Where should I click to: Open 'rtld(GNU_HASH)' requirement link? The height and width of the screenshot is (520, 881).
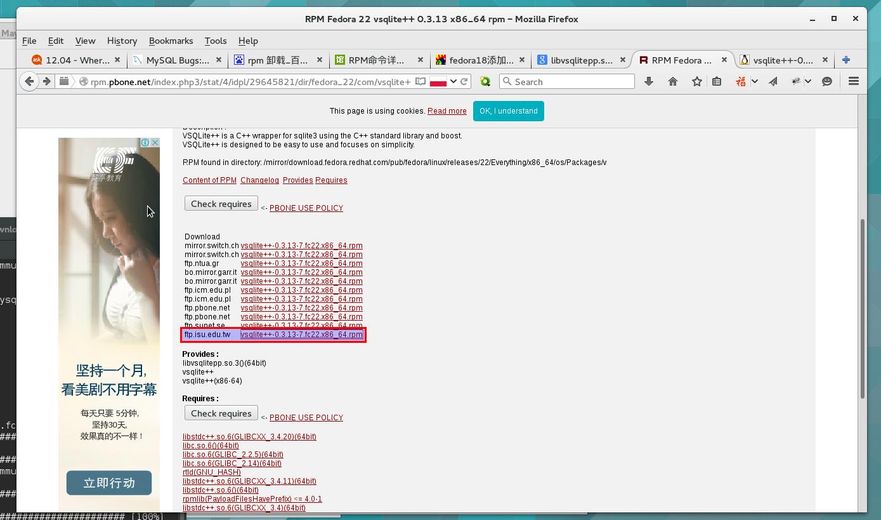click(211, 472)
